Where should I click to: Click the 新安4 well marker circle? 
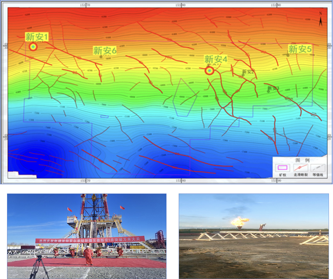209,71
